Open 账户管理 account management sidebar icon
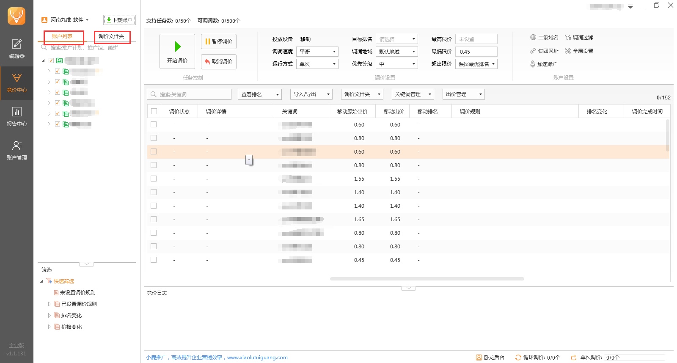 (x=17, y=151)
